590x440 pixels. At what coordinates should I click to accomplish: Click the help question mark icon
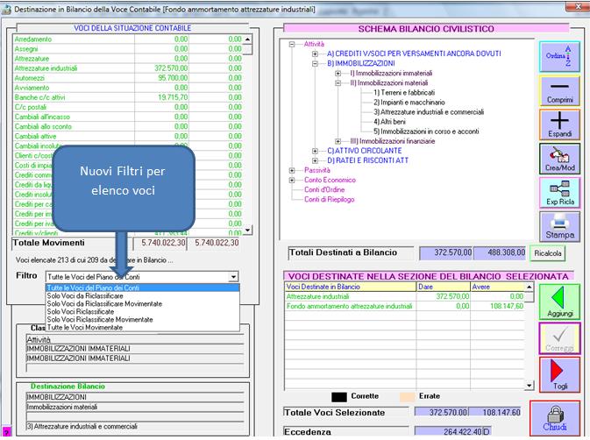pyautogui.click(x=6, y=431)
